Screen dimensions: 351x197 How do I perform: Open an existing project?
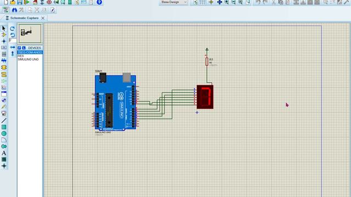[x=13, y=2]
